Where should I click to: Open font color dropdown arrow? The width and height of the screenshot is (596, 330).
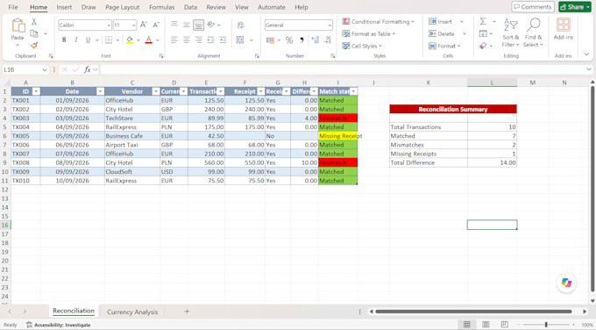(158, 40)
